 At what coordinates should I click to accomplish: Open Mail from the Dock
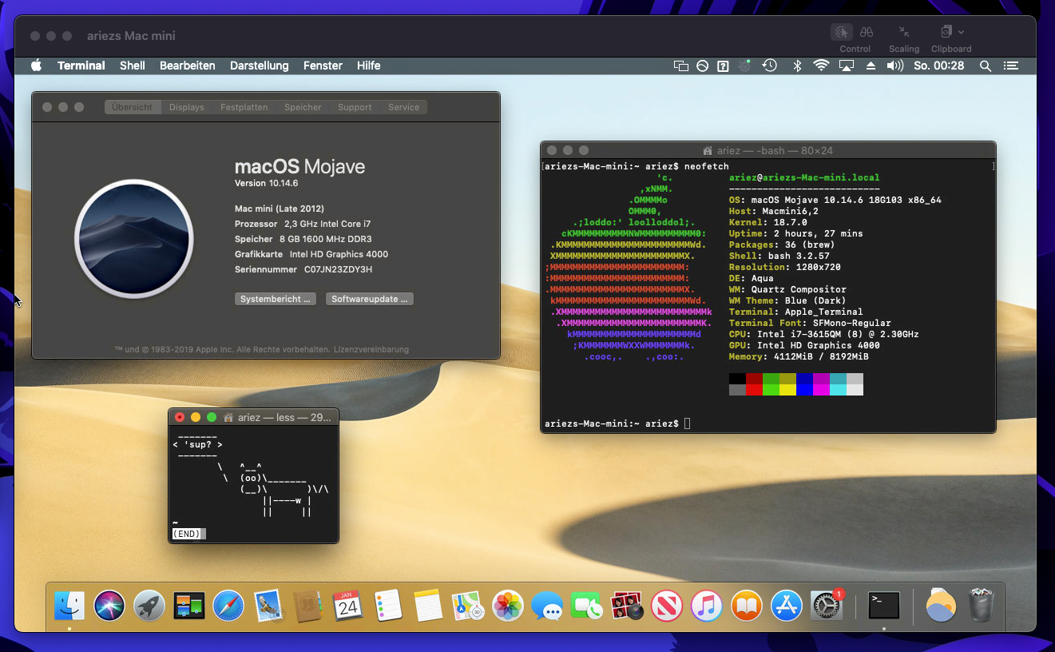point(268,606)
